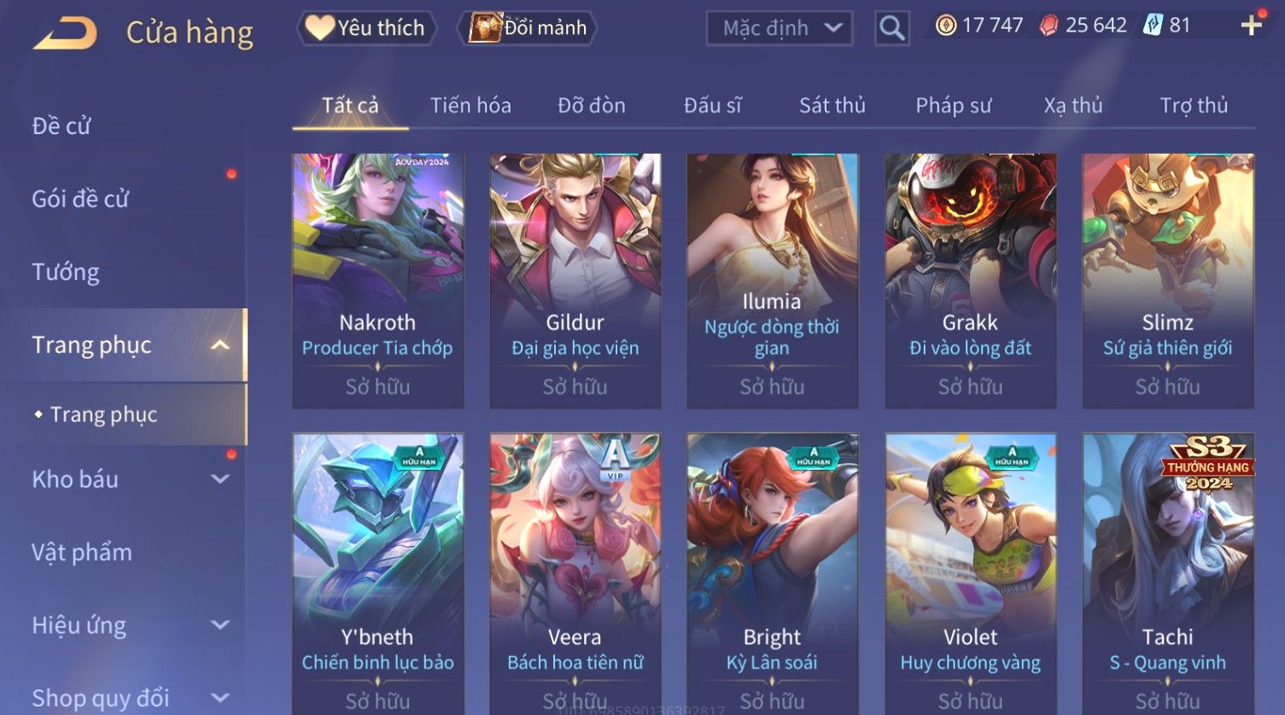The width and height of the screenshot is (1285, 715).
Task: Open search with the magnifier icon
Action: (x=891, y=28)
